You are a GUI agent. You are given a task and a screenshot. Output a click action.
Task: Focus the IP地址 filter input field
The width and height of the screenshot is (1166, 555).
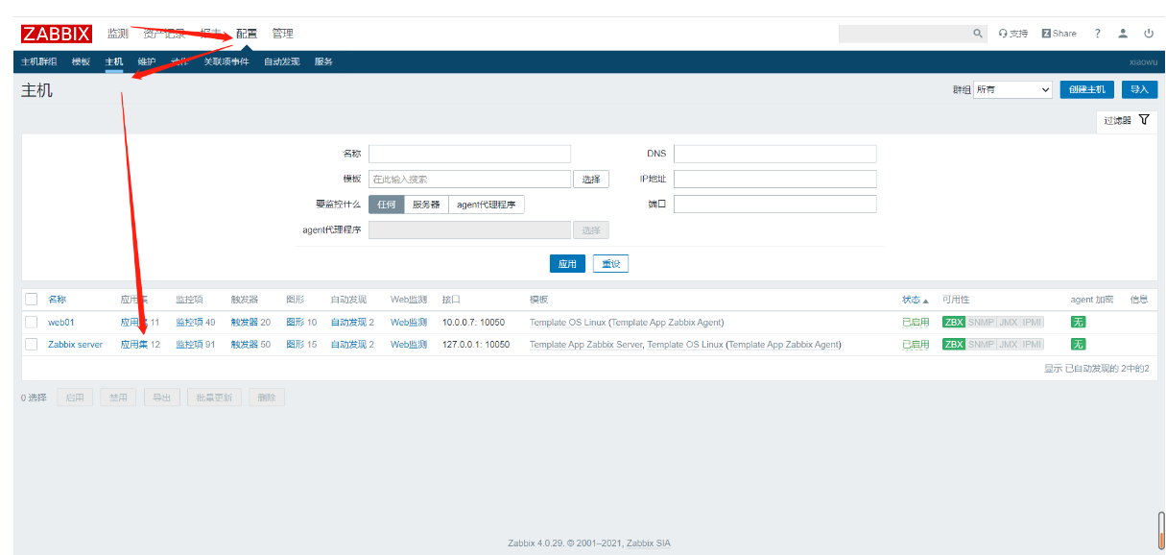click(775, 179)
